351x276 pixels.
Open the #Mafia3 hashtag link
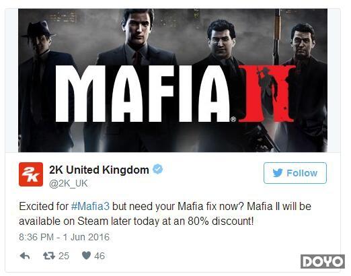[x=90, y=206]
